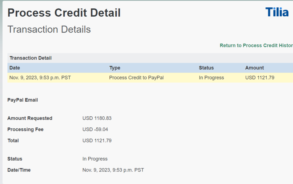Select the Transaction Details subheading
293x184 pixels.
pos(49,29)
